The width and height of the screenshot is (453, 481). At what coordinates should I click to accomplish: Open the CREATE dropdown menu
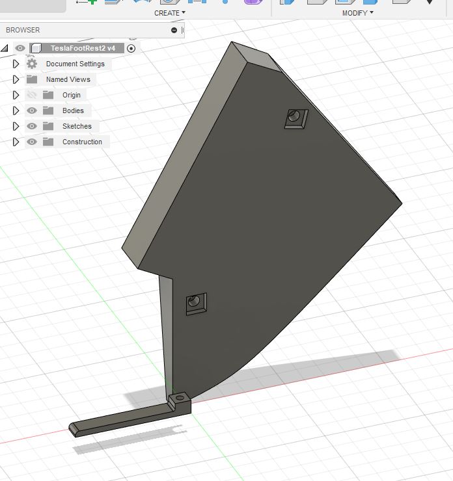pyautogui.click(x=169, y=13)
